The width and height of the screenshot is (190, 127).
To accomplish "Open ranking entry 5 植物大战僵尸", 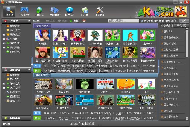I will pos(173,56).
